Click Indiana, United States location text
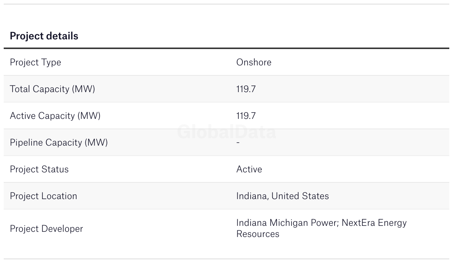Screen dimensions: 453x263 click(283, 196)
